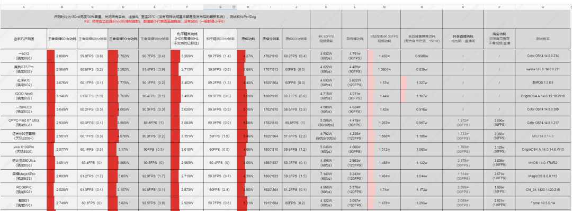Select column D header
This screenshot has width=572, height=211.
pyautogui.click(x=123, y=7)
